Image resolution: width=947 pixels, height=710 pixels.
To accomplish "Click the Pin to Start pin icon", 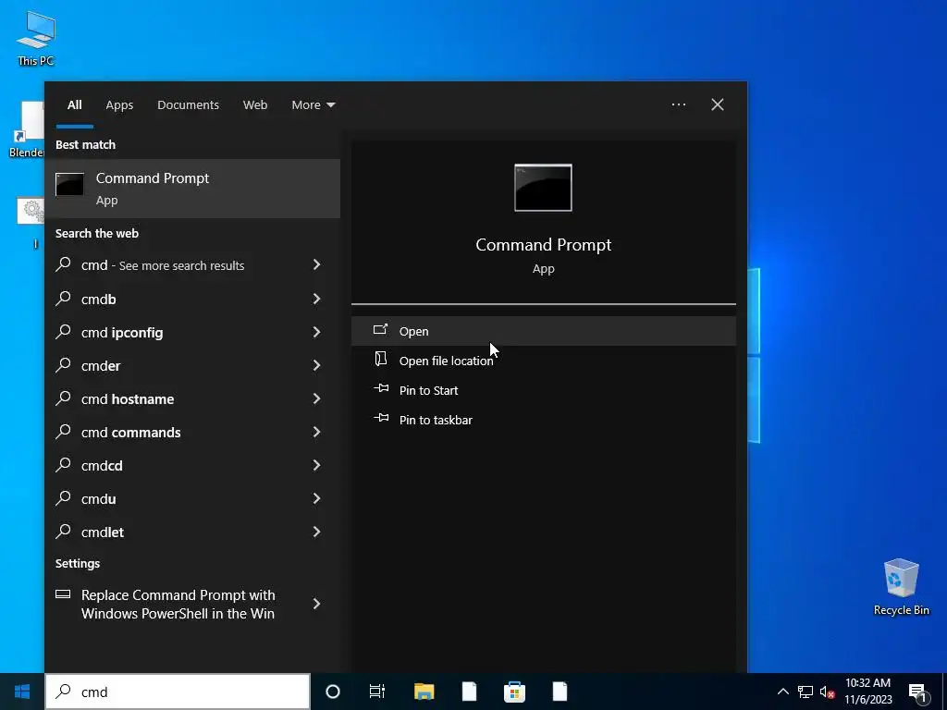I will pyautogui.click(x=381, y=388).
